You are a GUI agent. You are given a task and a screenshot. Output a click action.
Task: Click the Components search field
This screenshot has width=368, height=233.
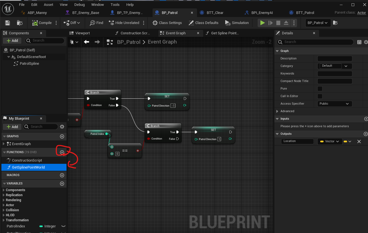(45, 40)
